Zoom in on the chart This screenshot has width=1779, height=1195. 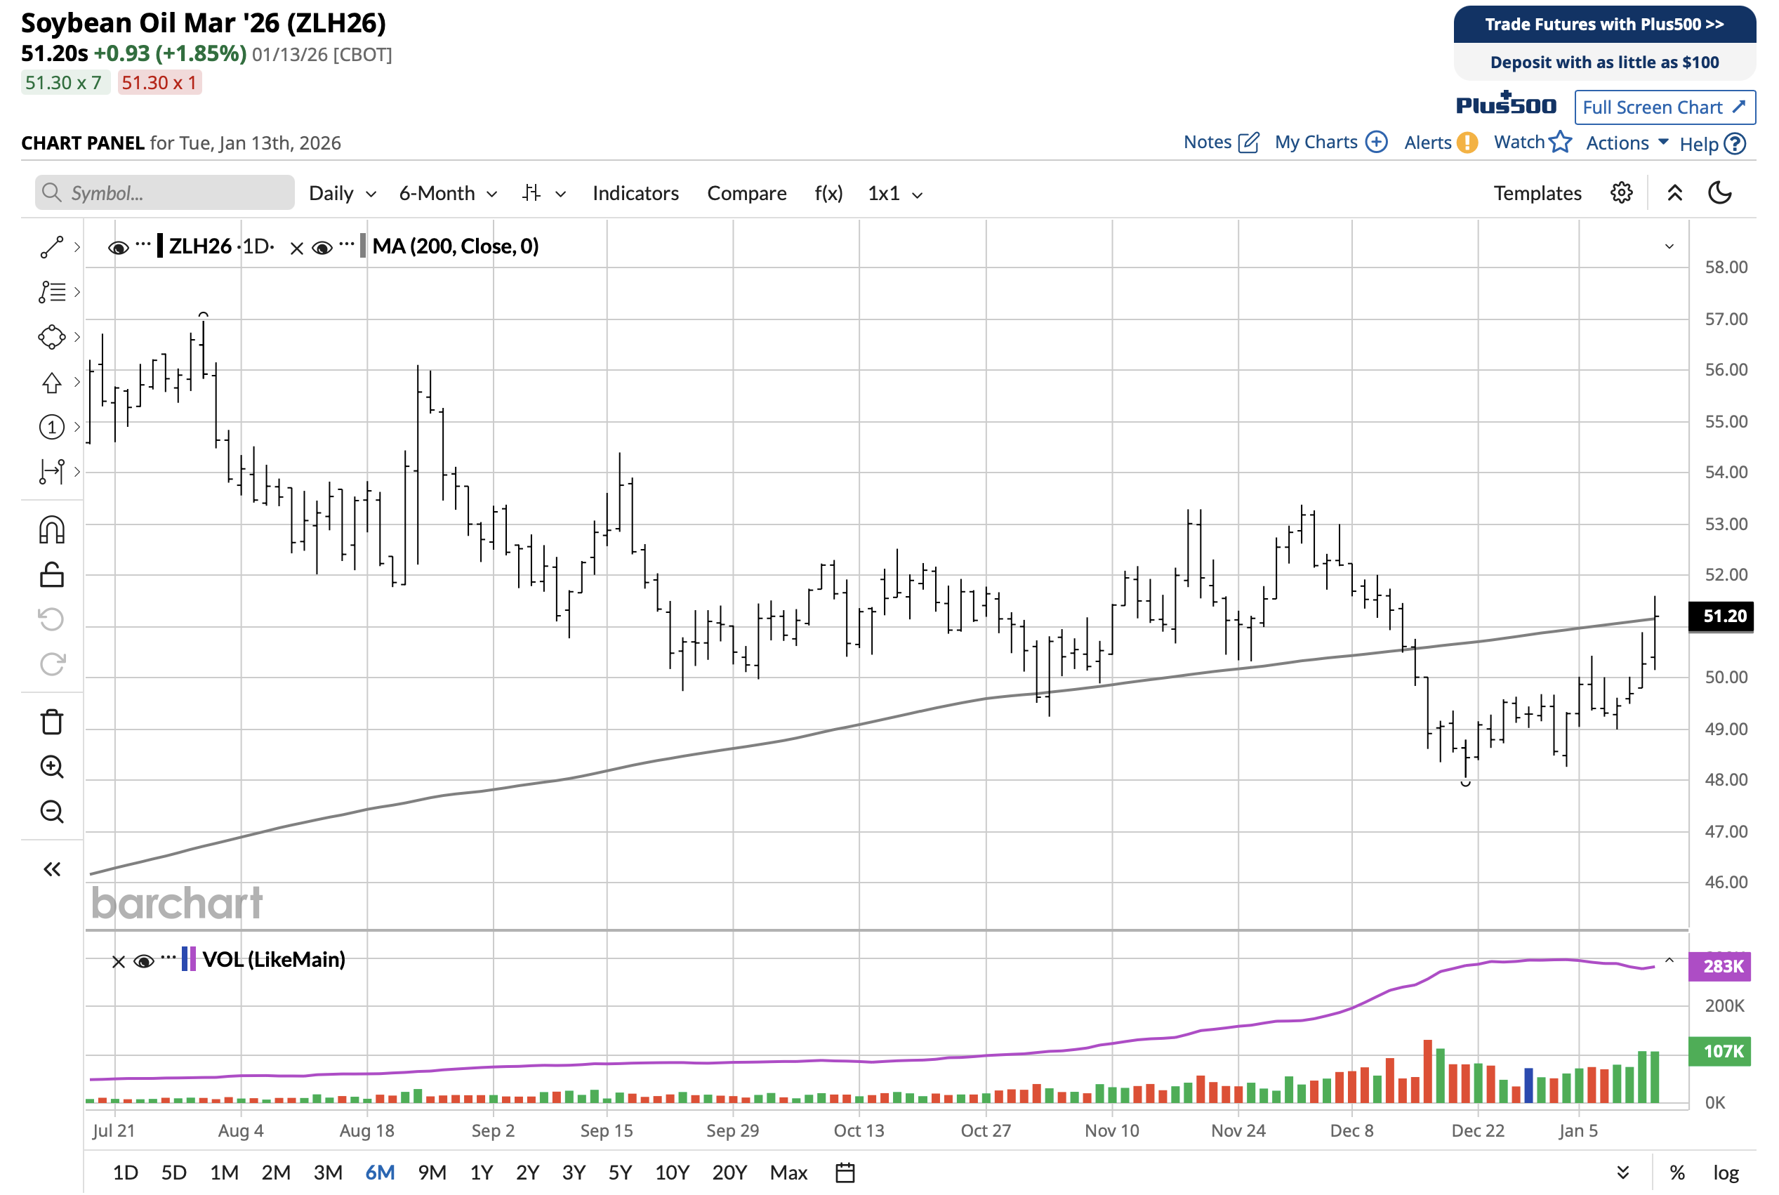[52, 767]
